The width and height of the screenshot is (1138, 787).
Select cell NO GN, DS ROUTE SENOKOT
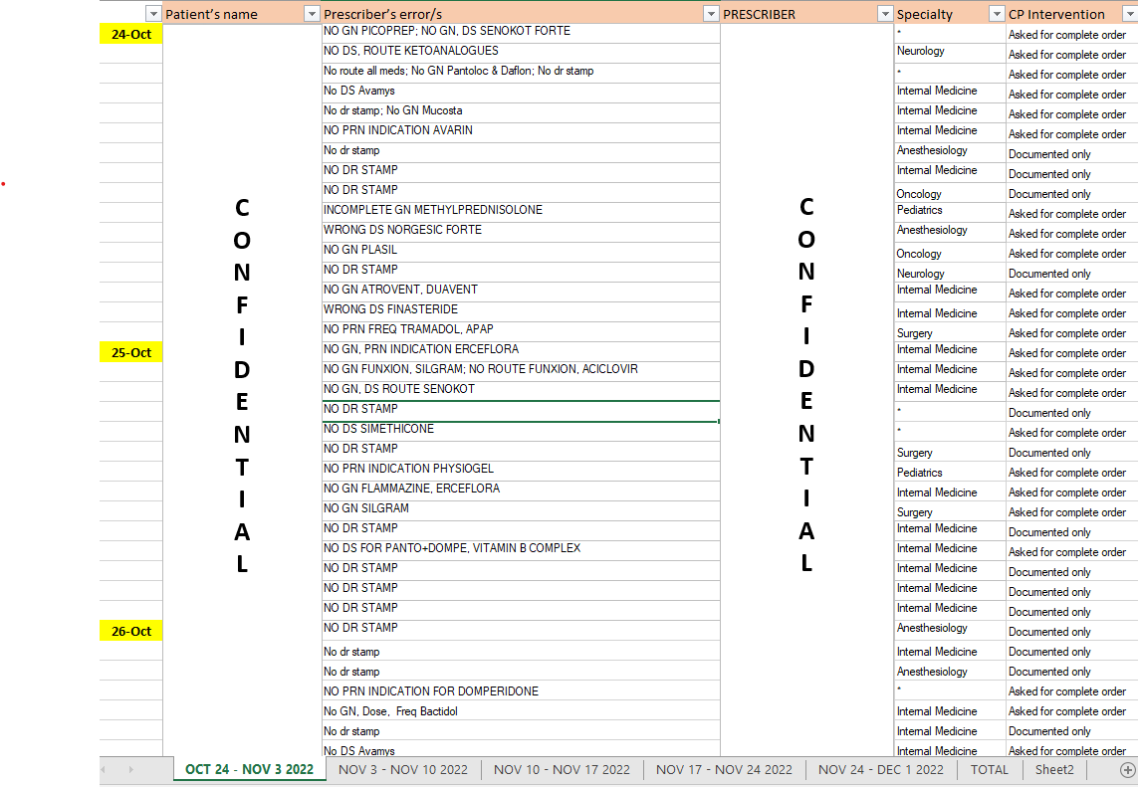coord(521,391)
